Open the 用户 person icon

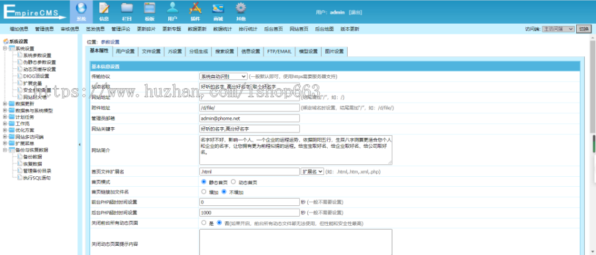click(173, 8)
